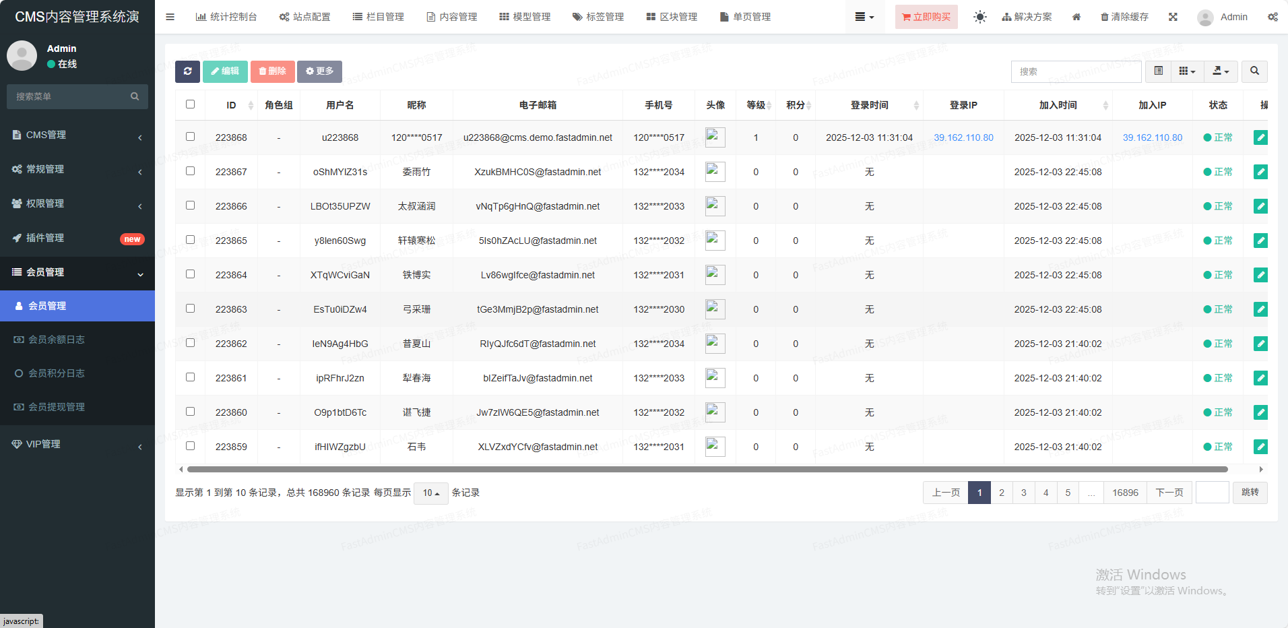Go to the 下一页 page
Screen dimensions: 1288x628
tap(1169, 493)
